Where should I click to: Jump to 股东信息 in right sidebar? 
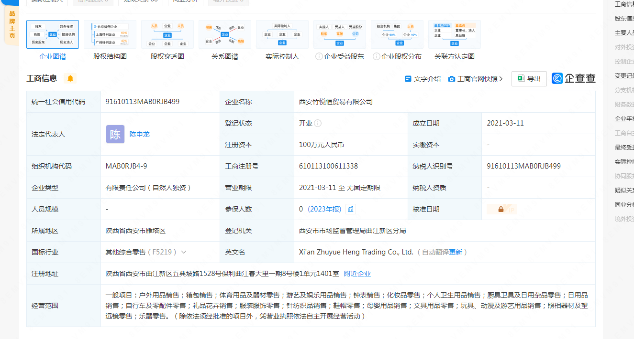pyautogui.click(x=624, y=19)
